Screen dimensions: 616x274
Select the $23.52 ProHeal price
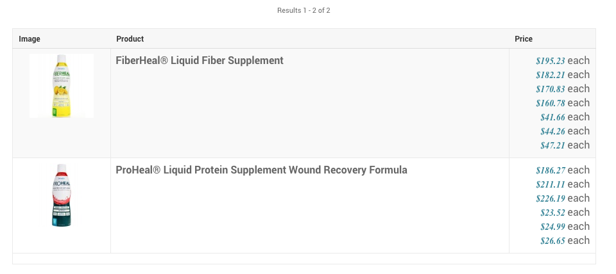(552, 213)
